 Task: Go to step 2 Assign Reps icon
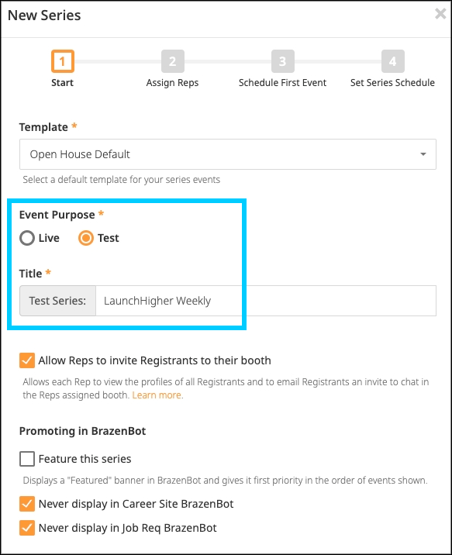pos(172,61)
